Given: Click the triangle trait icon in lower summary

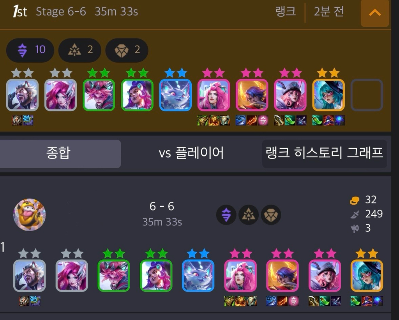Looking at the screenshot, I should coord(249,215).
